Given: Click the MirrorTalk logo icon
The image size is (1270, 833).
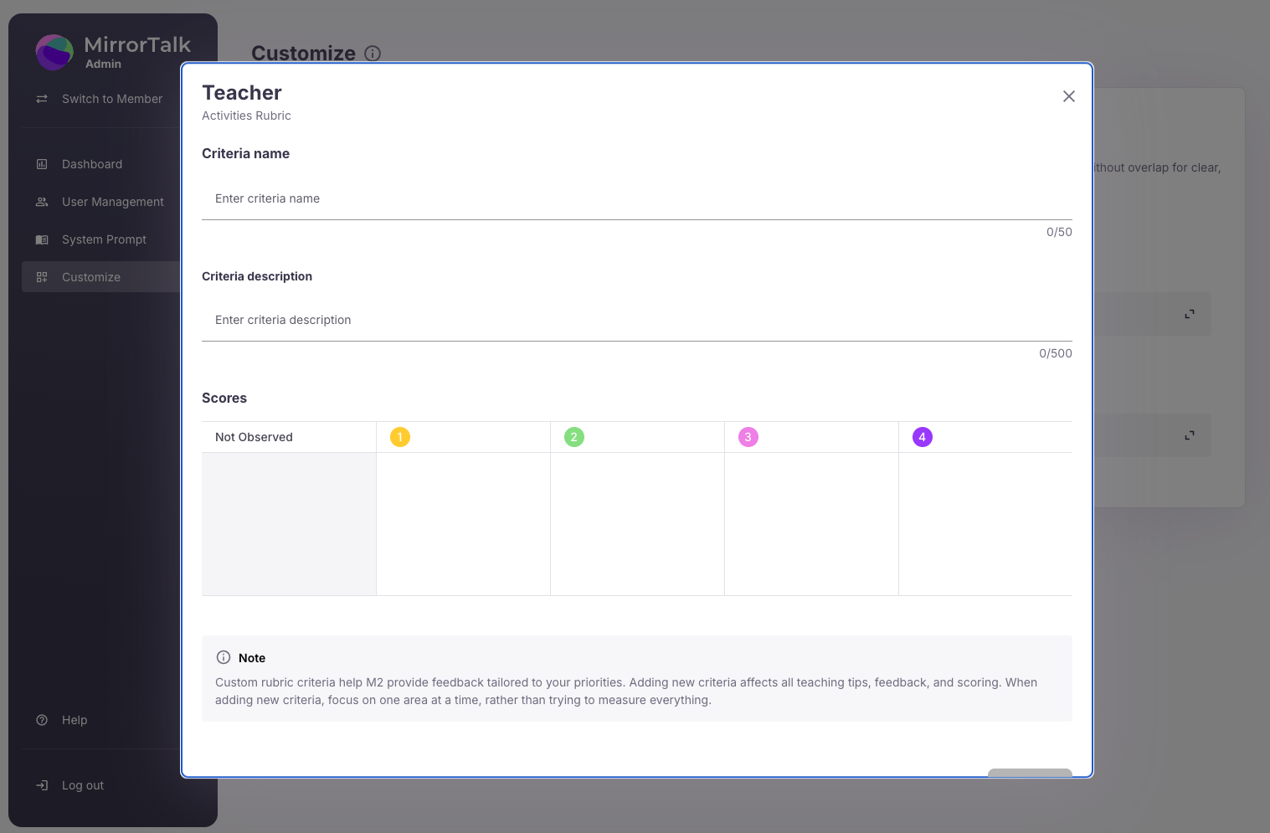Looking at the screenshot, I should [x=54, y=53].
